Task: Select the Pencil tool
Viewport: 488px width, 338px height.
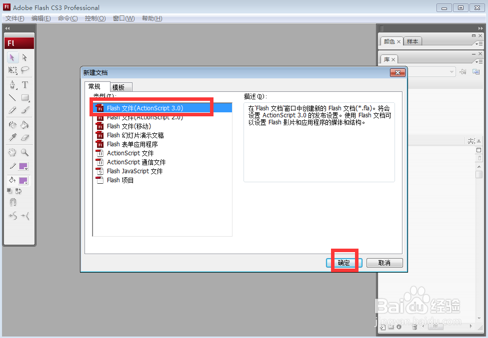Action: tap(12, 110)
